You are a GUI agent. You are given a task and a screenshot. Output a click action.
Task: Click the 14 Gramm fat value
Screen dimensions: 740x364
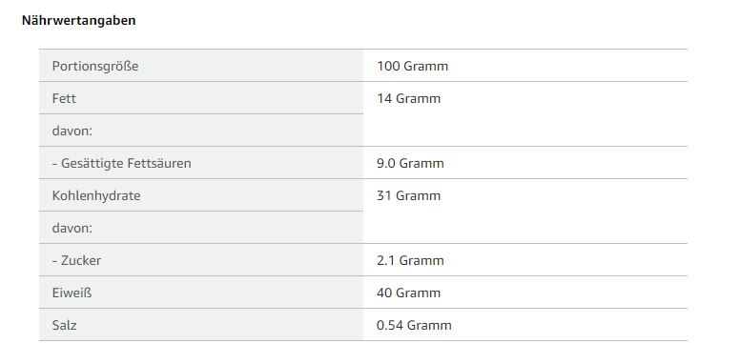tap(409, 98)
